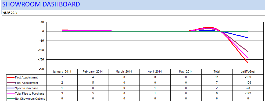Click the Spec to Purchase LeftToGoal value -34
The width and height of the screenshot is (265, 104).
point(248,88)
